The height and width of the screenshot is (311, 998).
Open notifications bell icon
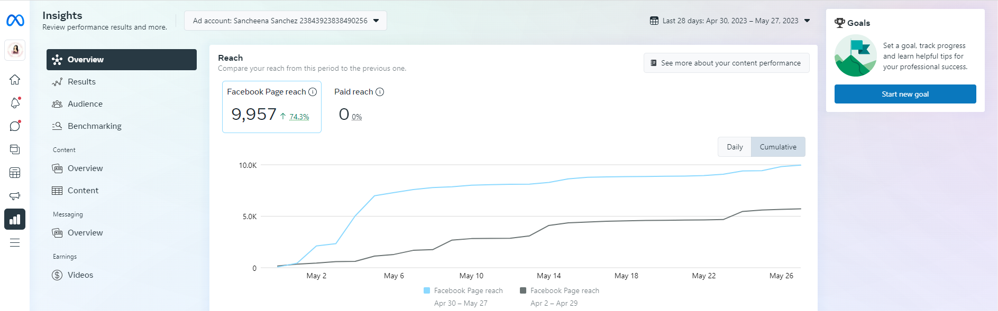pos(15,103)
